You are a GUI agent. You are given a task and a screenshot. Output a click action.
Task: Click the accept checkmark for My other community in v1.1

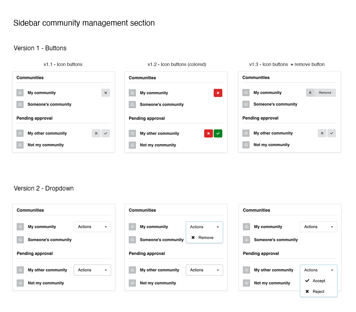click(106, 133)
